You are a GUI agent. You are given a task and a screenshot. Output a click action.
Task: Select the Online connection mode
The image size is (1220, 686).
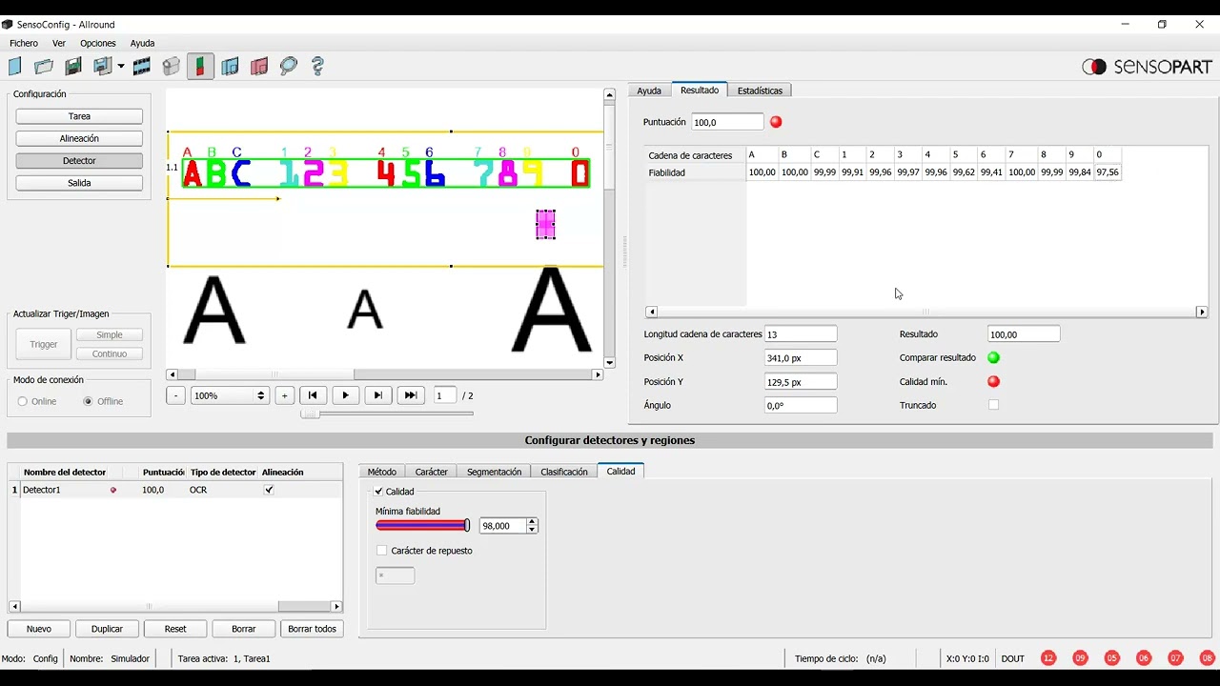tap(23, 401)
